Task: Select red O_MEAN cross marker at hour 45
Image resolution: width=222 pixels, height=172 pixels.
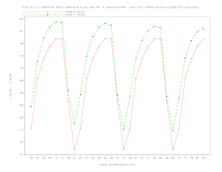Action: [x=124, y=150]
